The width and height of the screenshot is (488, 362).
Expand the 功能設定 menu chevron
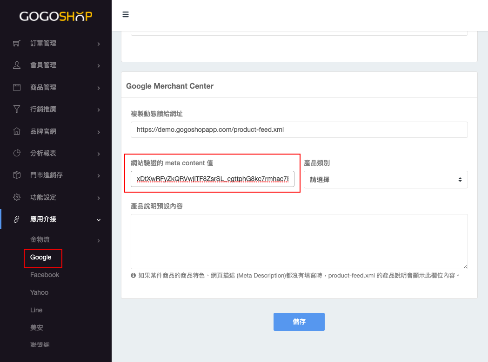99,198
